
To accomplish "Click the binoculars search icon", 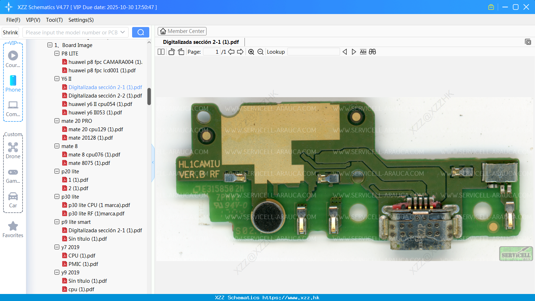I will (372, 52).
